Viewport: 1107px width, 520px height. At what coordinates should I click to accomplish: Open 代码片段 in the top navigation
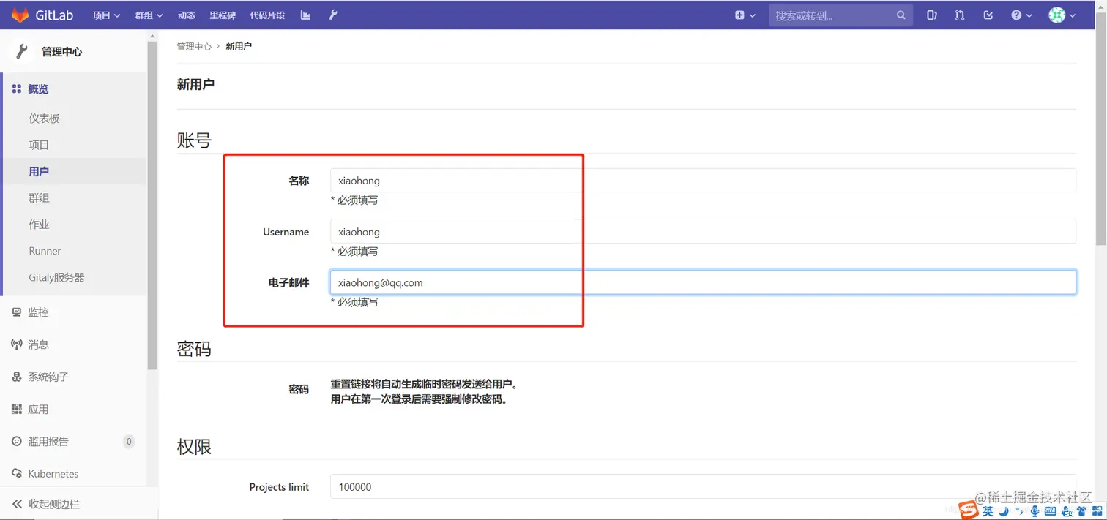pos(267,15)
